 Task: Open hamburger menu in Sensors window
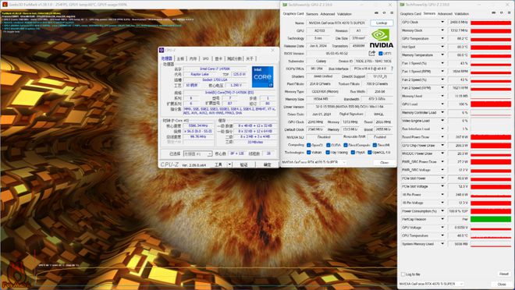point(509,12)
